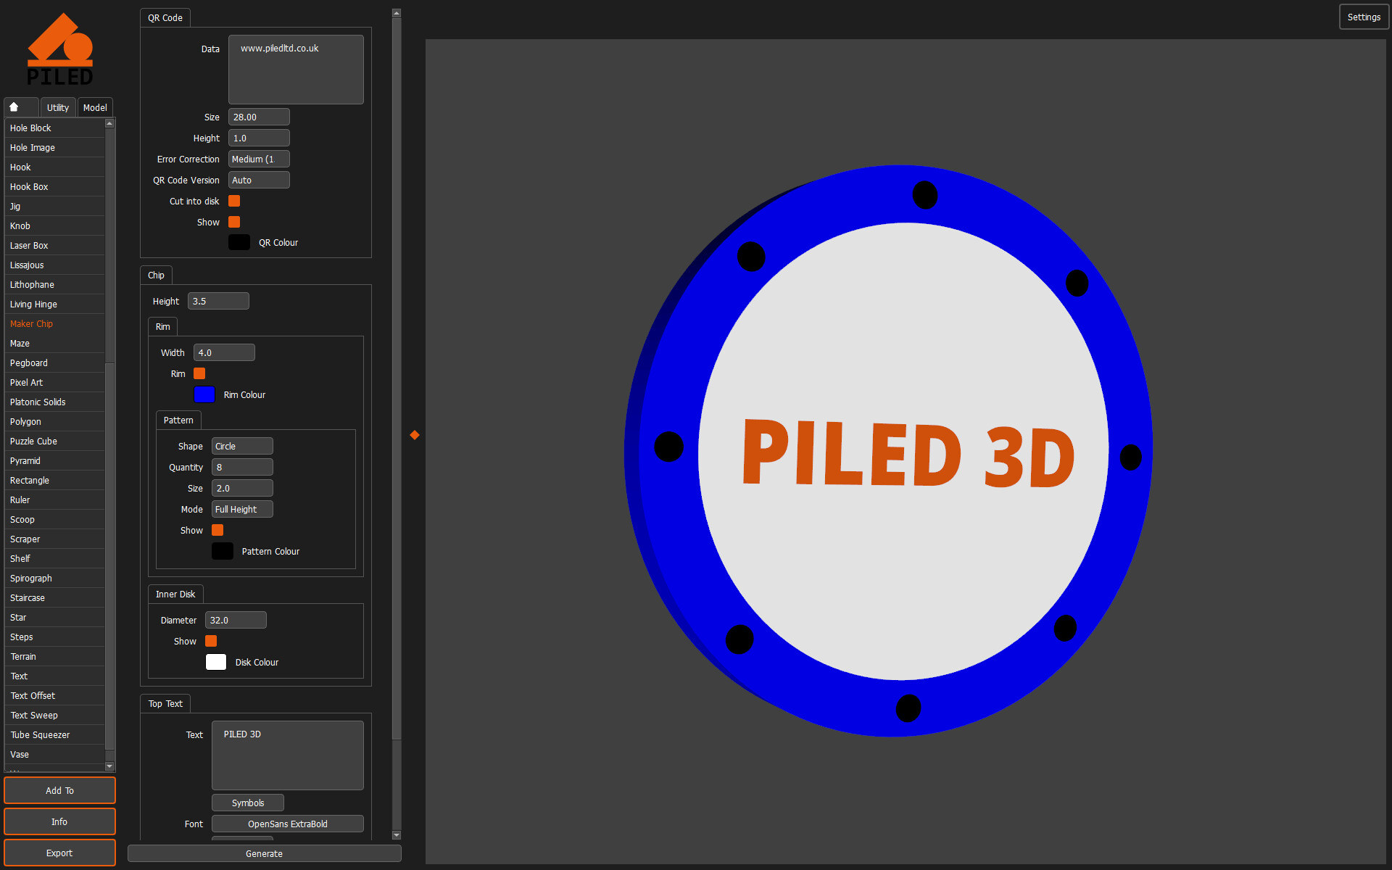Open the Pattern Colour black swatch

223,551
